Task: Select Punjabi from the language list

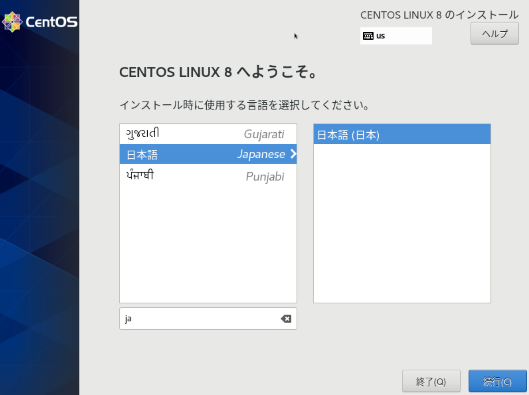Action: point(208,175)
